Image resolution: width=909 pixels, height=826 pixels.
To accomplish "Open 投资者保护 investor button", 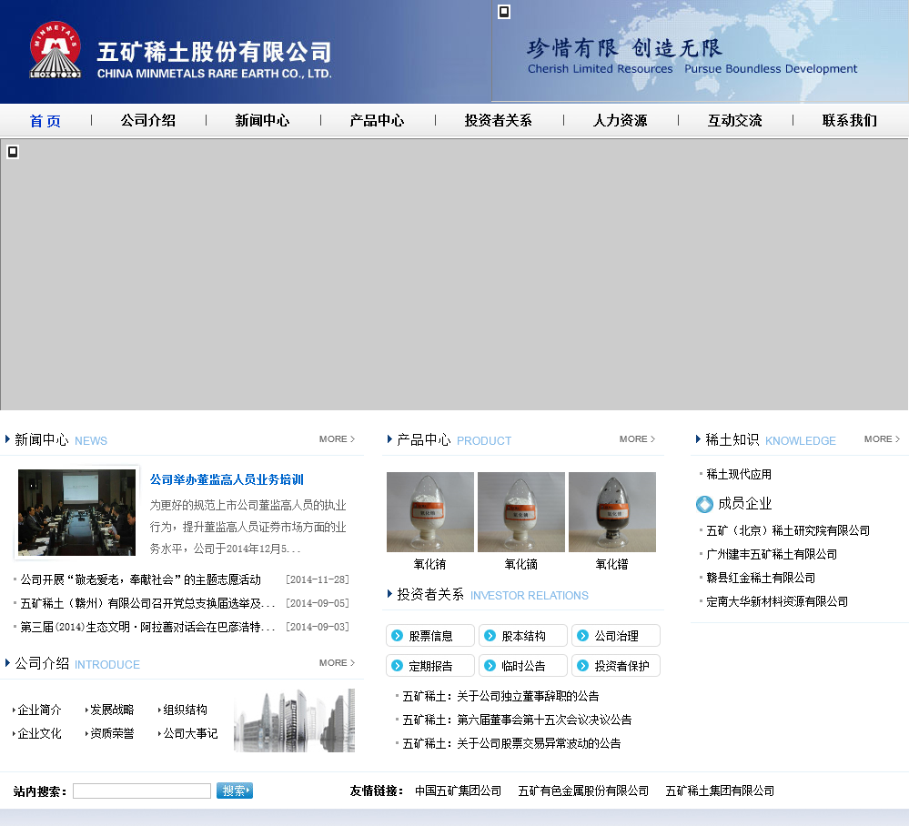I will click(x=616, y=666).
